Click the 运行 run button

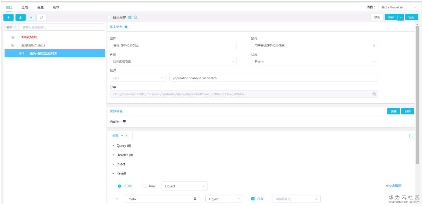click(412, 17)
